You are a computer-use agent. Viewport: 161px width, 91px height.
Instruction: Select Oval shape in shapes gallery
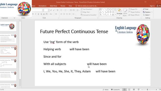coord(110,10)
